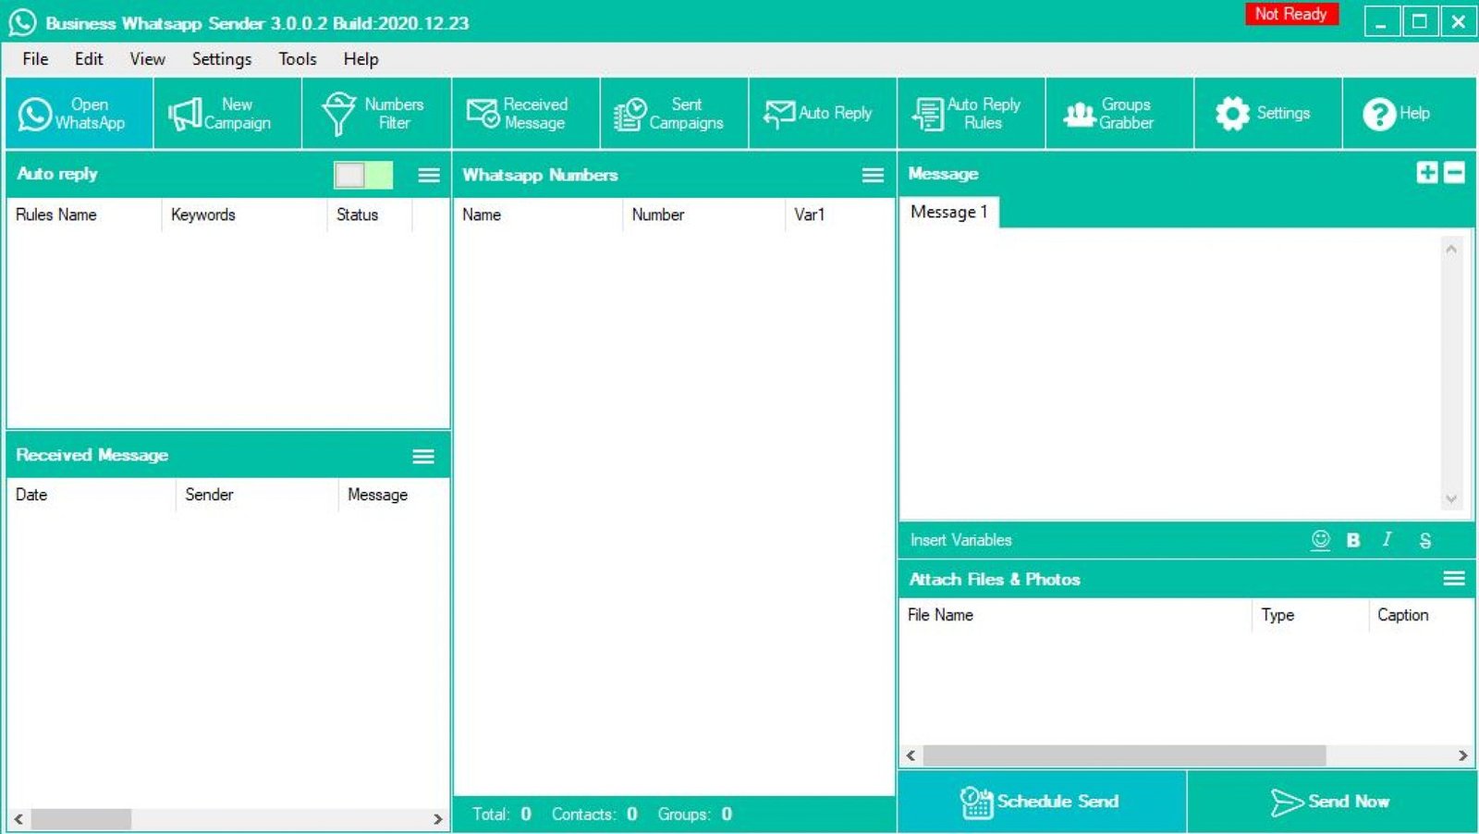The width and height of the screenshot is (1479, 834).
Task: Click the Send Now button
Action: [1331, 802]
